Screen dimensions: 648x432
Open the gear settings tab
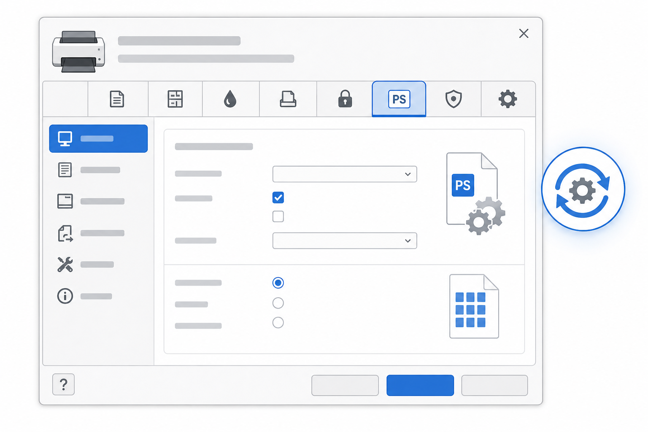[508, 99]
